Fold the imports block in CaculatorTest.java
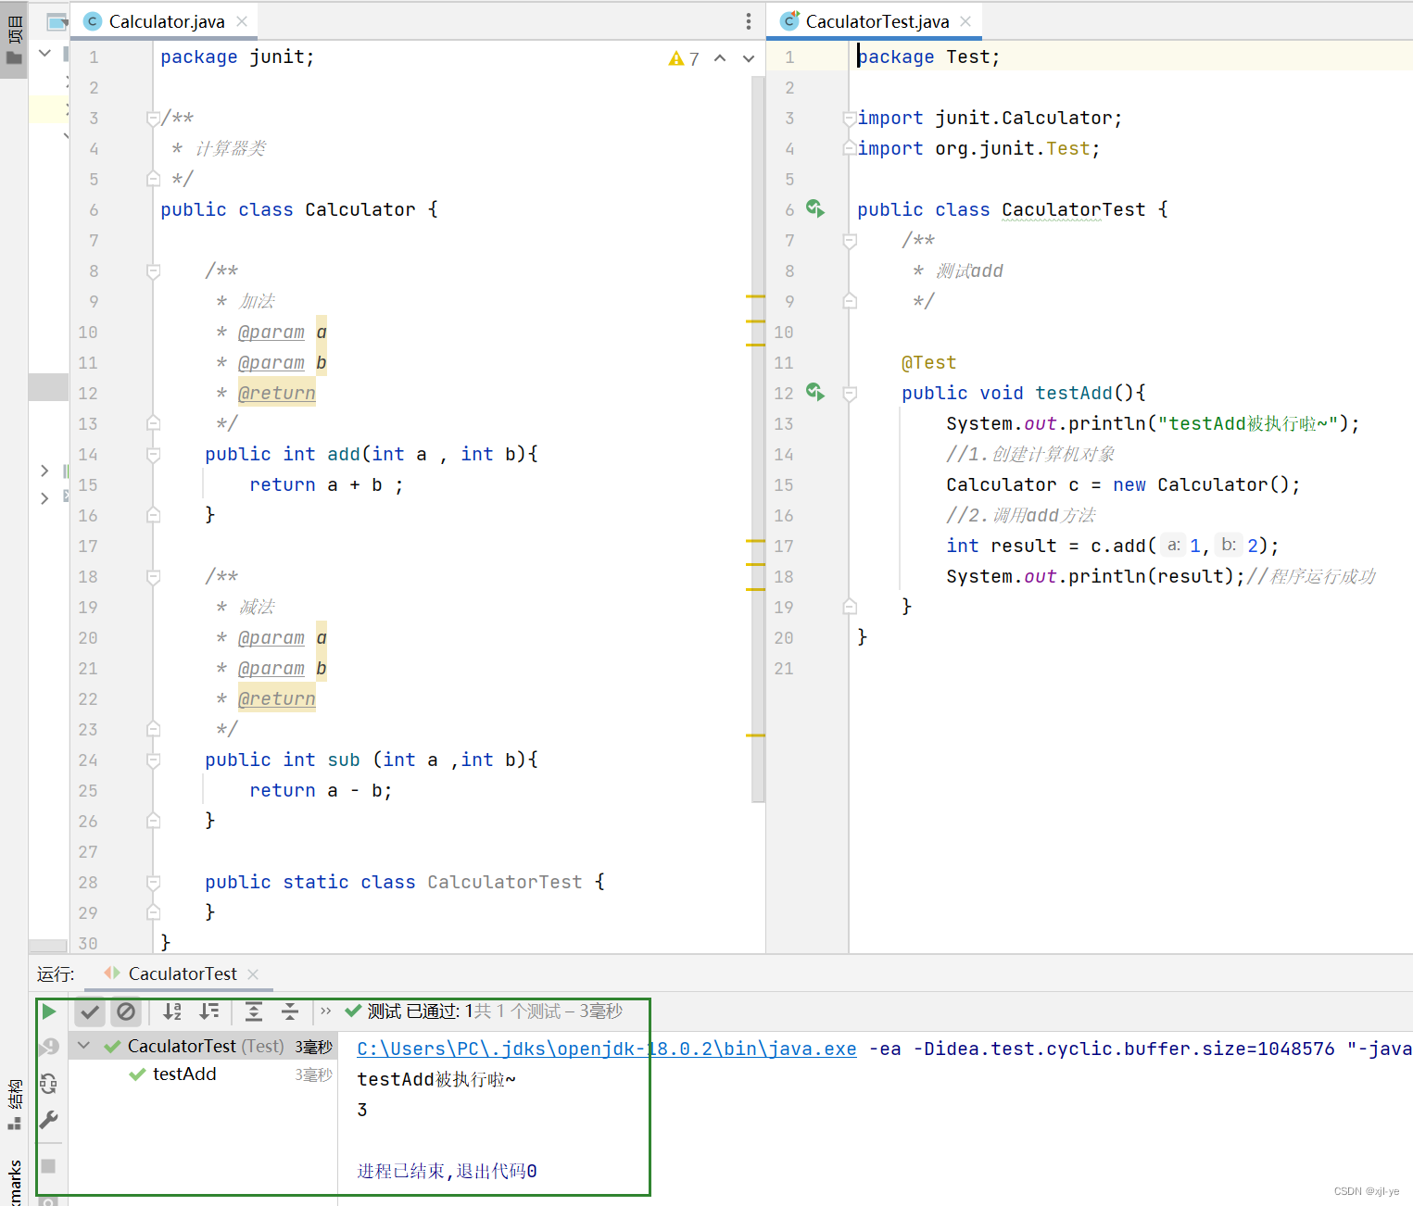1413x1206 pixels. click(849, 119)
